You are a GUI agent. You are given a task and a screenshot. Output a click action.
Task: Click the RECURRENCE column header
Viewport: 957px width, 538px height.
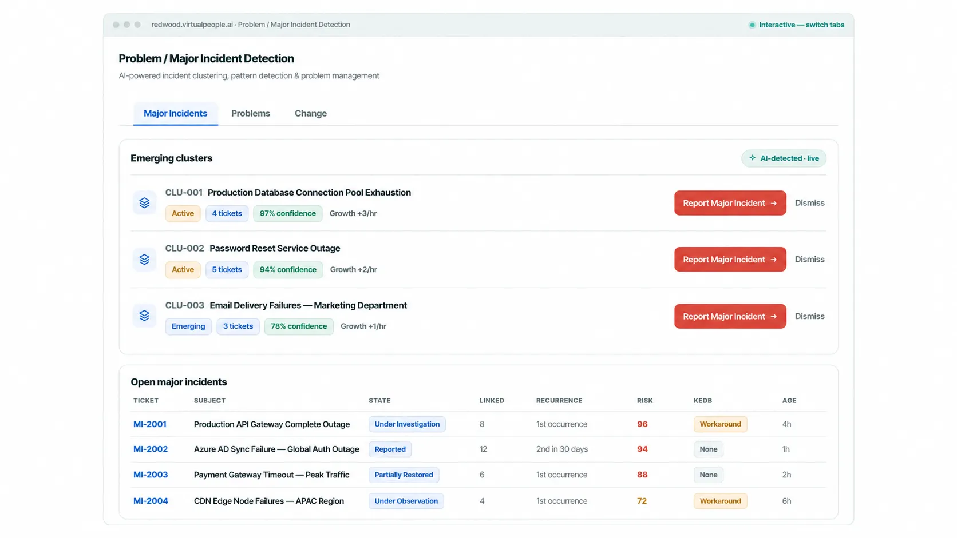tap(559, 401)
